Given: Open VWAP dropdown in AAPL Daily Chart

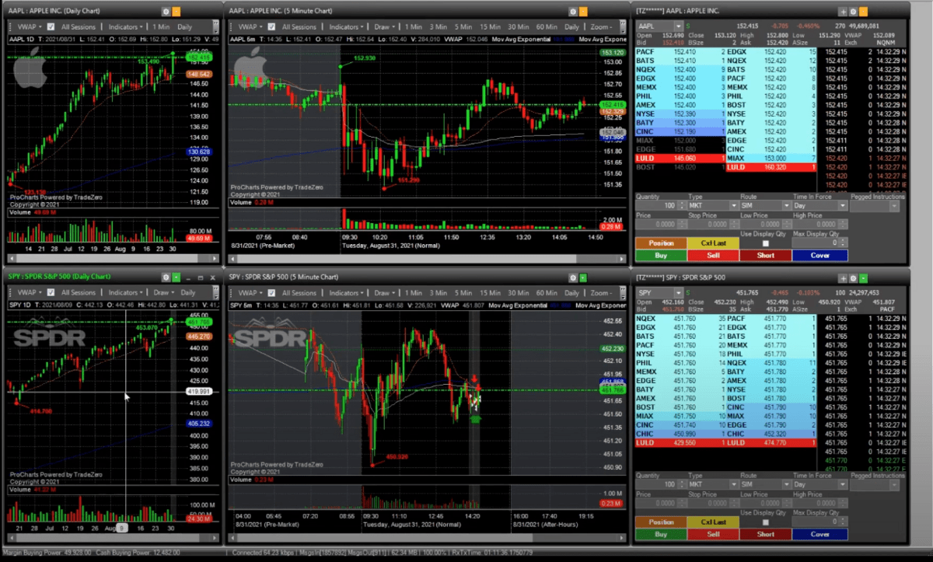Looking at the screenshot, I should coord(31,27).
